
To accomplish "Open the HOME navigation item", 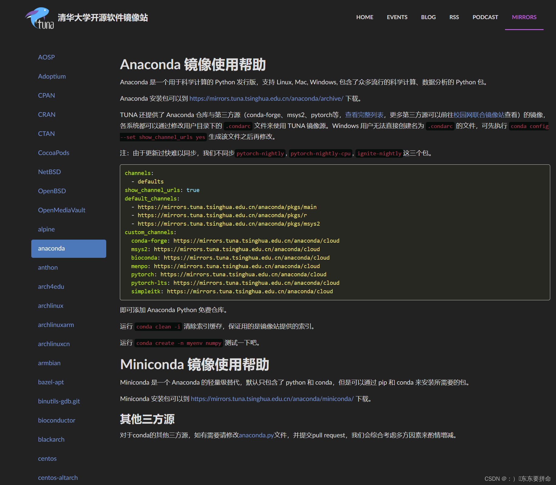I will (x=364, y=17).
